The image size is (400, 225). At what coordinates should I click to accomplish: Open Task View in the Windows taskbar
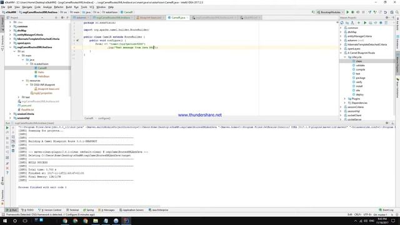[x=25, y=221]
